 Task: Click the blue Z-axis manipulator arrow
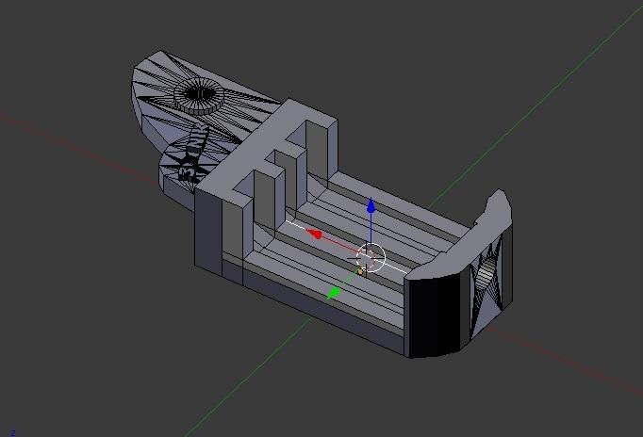371,206
